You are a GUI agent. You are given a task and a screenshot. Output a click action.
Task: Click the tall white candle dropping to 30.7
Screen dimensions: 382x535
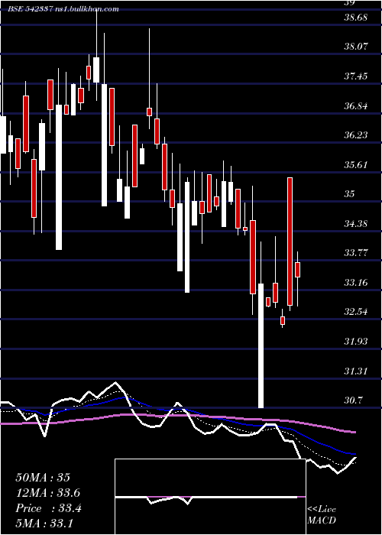(261, 345)
